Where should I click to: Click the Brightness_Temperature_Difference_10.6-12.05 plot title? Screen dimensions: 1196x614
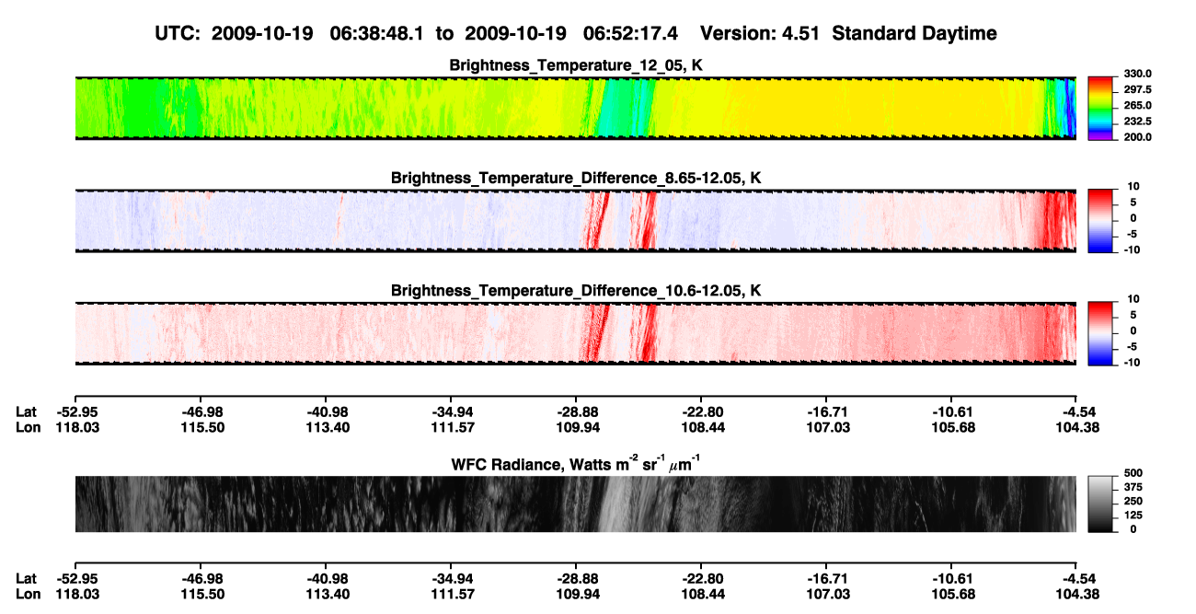(x=576, y=290)
